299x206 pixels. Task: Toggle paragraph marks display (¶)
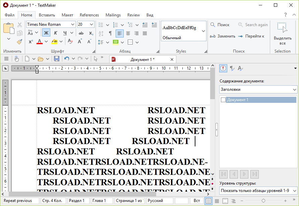110,33
